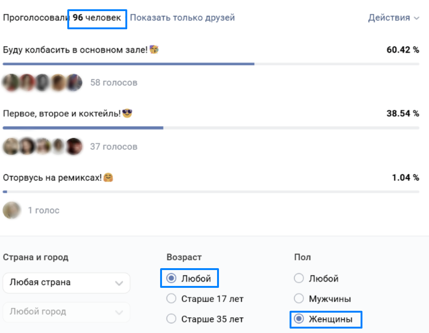Set gender filter to "Любой"
The width and height of the screenshot is (429, 333).
point(299,279)
